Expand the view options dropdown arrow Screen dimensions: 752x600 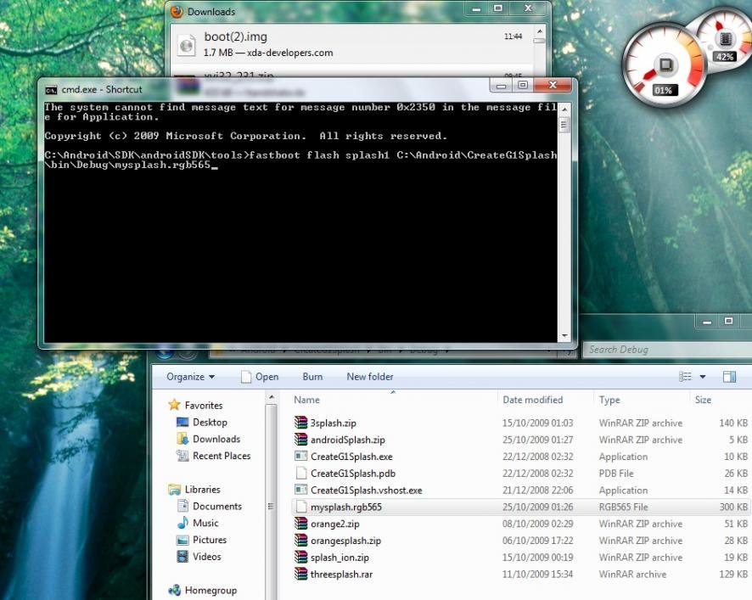703,377
